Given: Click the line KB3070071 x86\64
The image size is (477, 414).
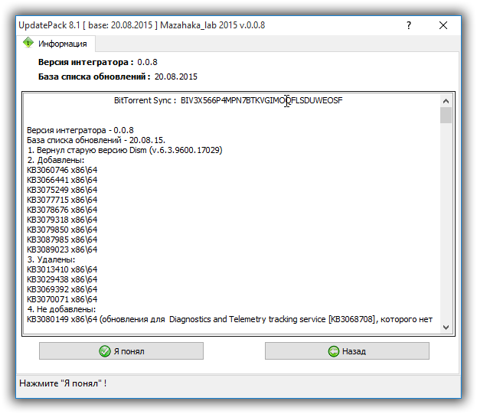Looking at the screenshot, I should coord(62,299).
